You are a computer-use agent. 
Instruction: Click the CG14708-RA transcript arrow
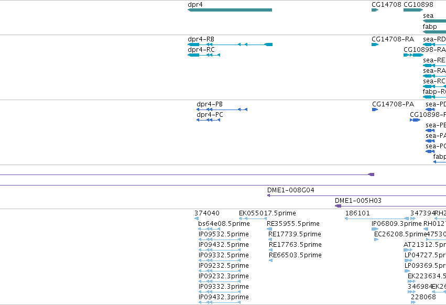(375, 45)
